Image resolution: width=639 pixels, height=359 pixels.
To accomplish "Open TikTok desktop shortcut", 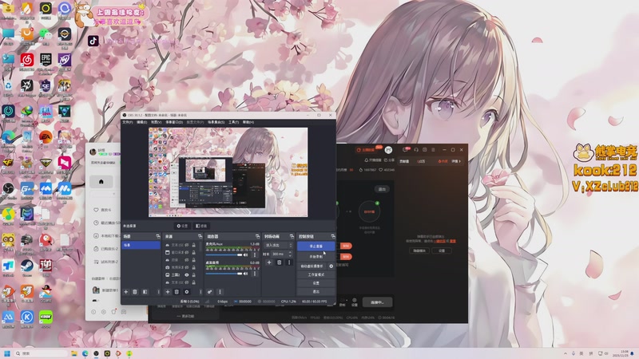I will coord(93,41).
